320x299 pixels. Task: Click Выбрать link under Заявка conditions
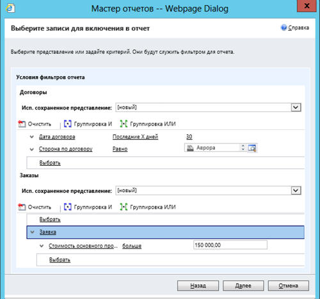click(x=60, y=260)
